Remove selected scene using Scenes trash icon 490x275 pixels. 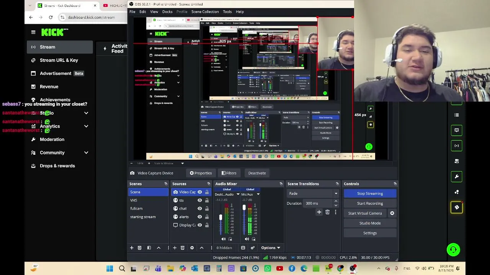click(x=140, y=248)
